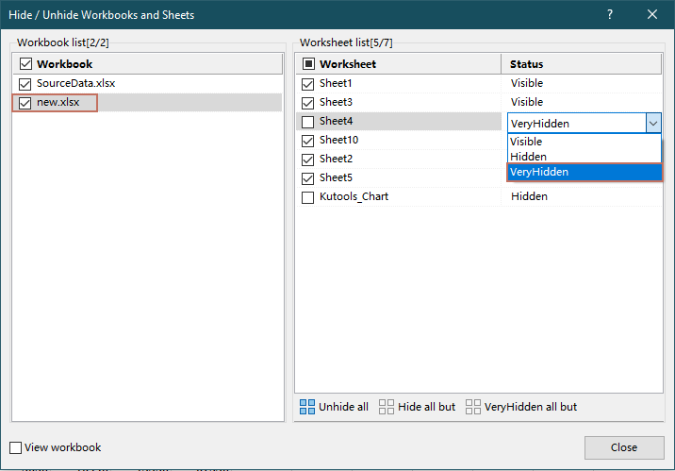Enable the View workbook checkbox
This screenshot has height=471, width=675.
16,447
